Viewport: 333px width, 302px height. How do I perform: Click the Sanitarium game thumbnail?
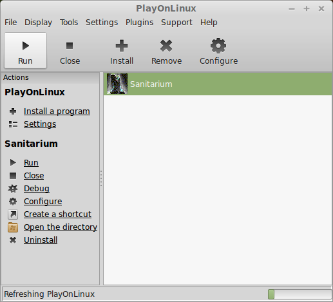pyautogui.click(x=117, y=84)
